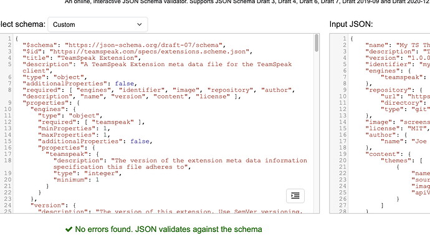The width and height of the screenshot is (430, 240).
Task: Click the "$id" URL value on line 3
Action: (149, 52)
